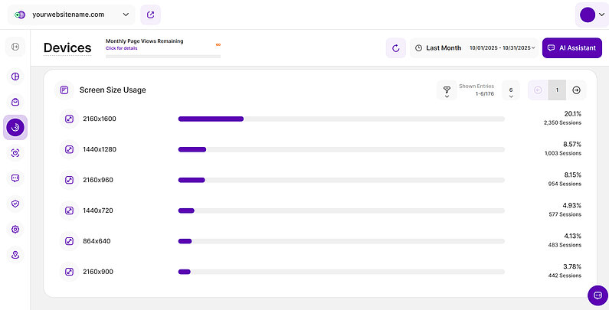The height and width of the screenshot is (310, 609).
Task: Click the 1440x1280 usage progress bar
Action: [341, 149]
